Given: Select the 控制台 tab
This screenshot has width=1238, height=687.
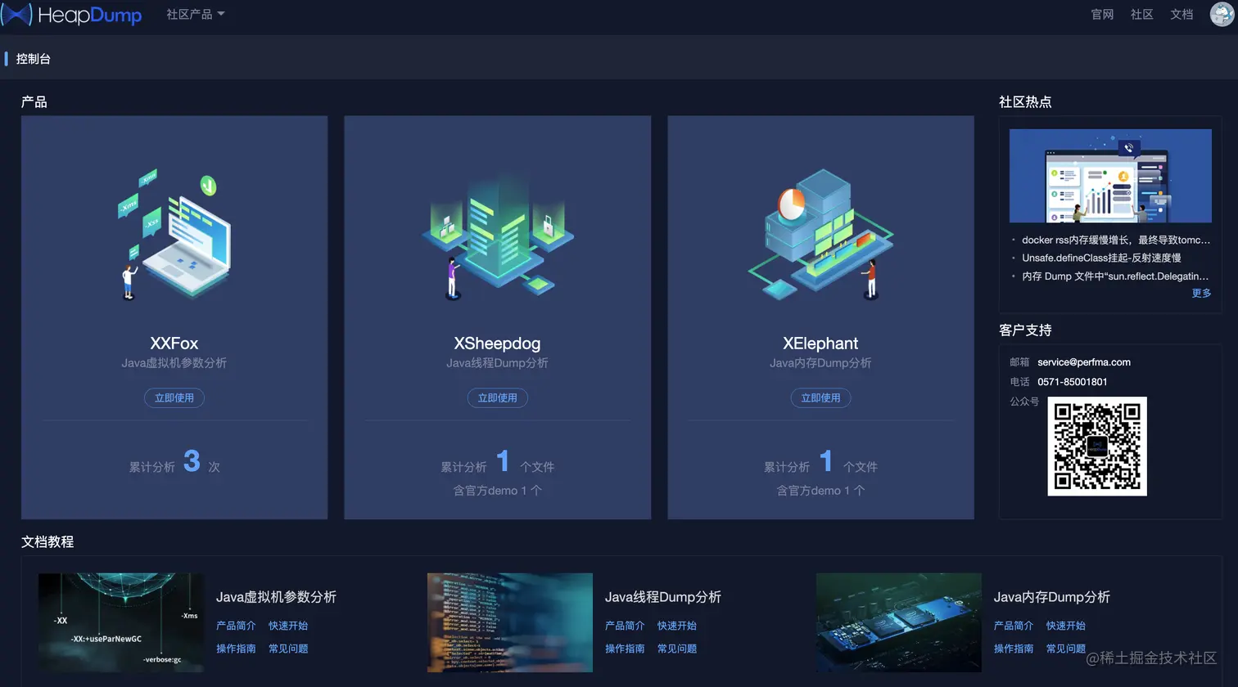Looking at the screenshot, I should [x=33, y=59].
